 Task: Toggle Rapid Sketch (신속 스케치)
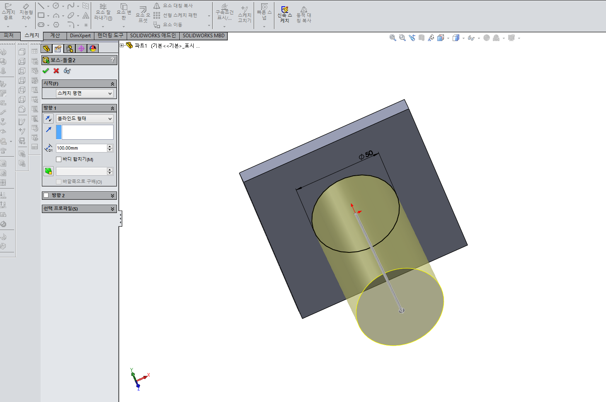coord(284,15)
